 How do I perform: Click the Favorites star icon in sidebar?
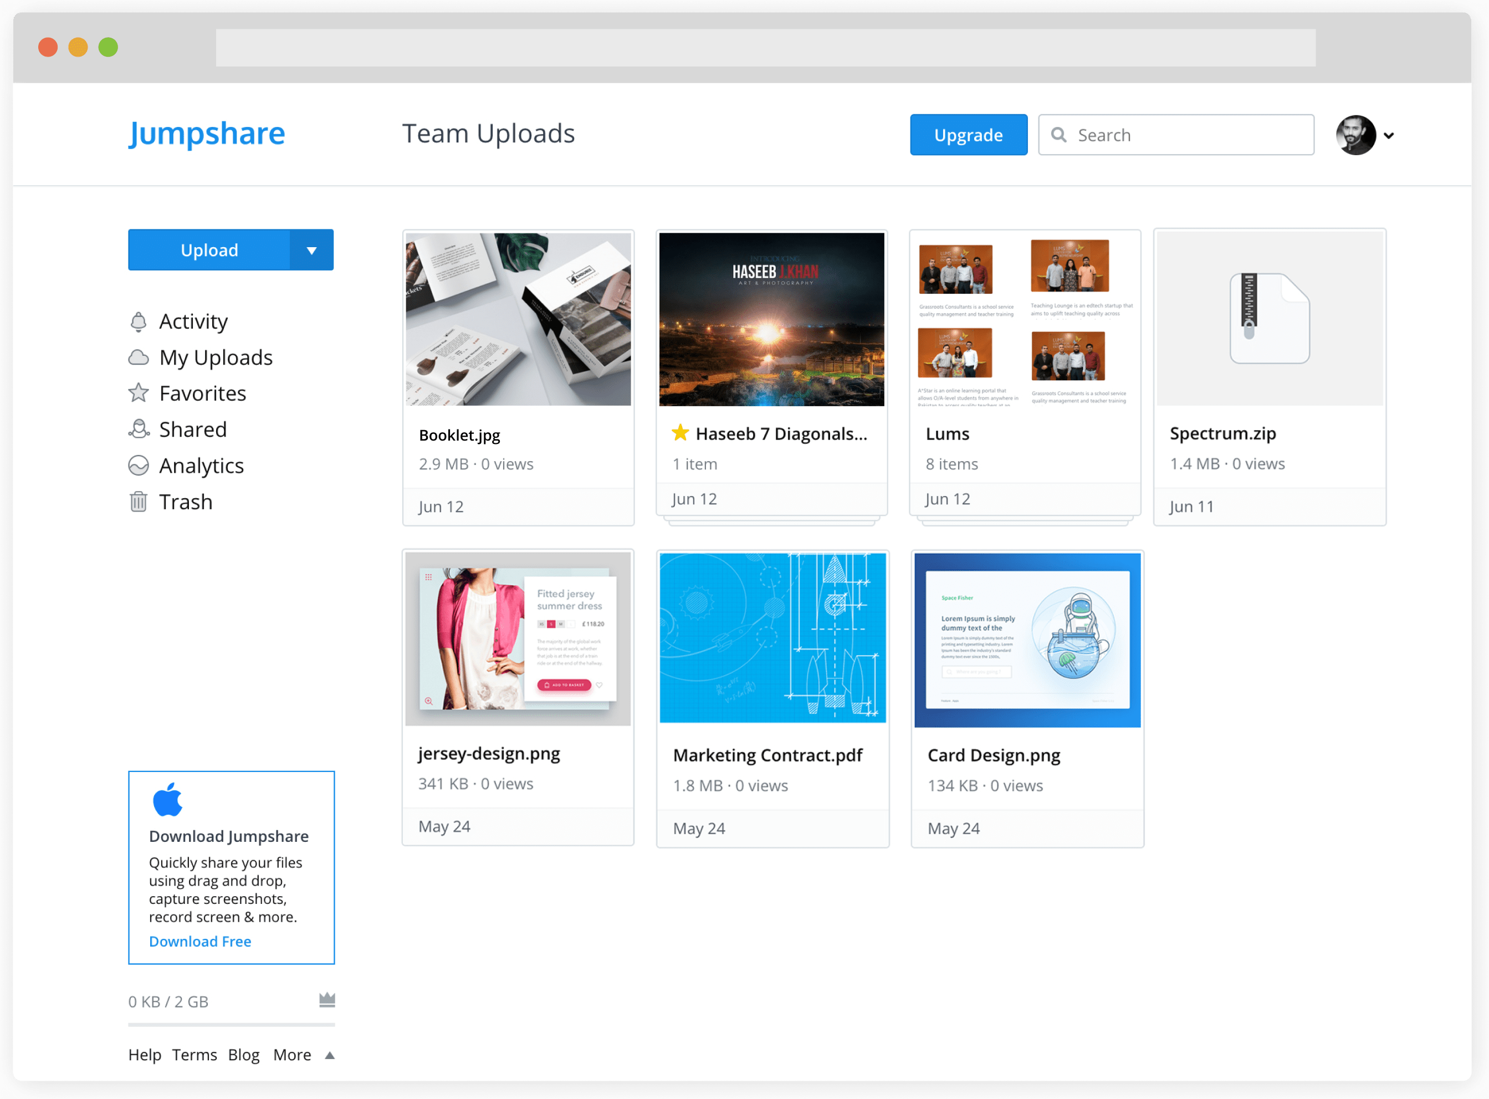(x=139, y=393)
